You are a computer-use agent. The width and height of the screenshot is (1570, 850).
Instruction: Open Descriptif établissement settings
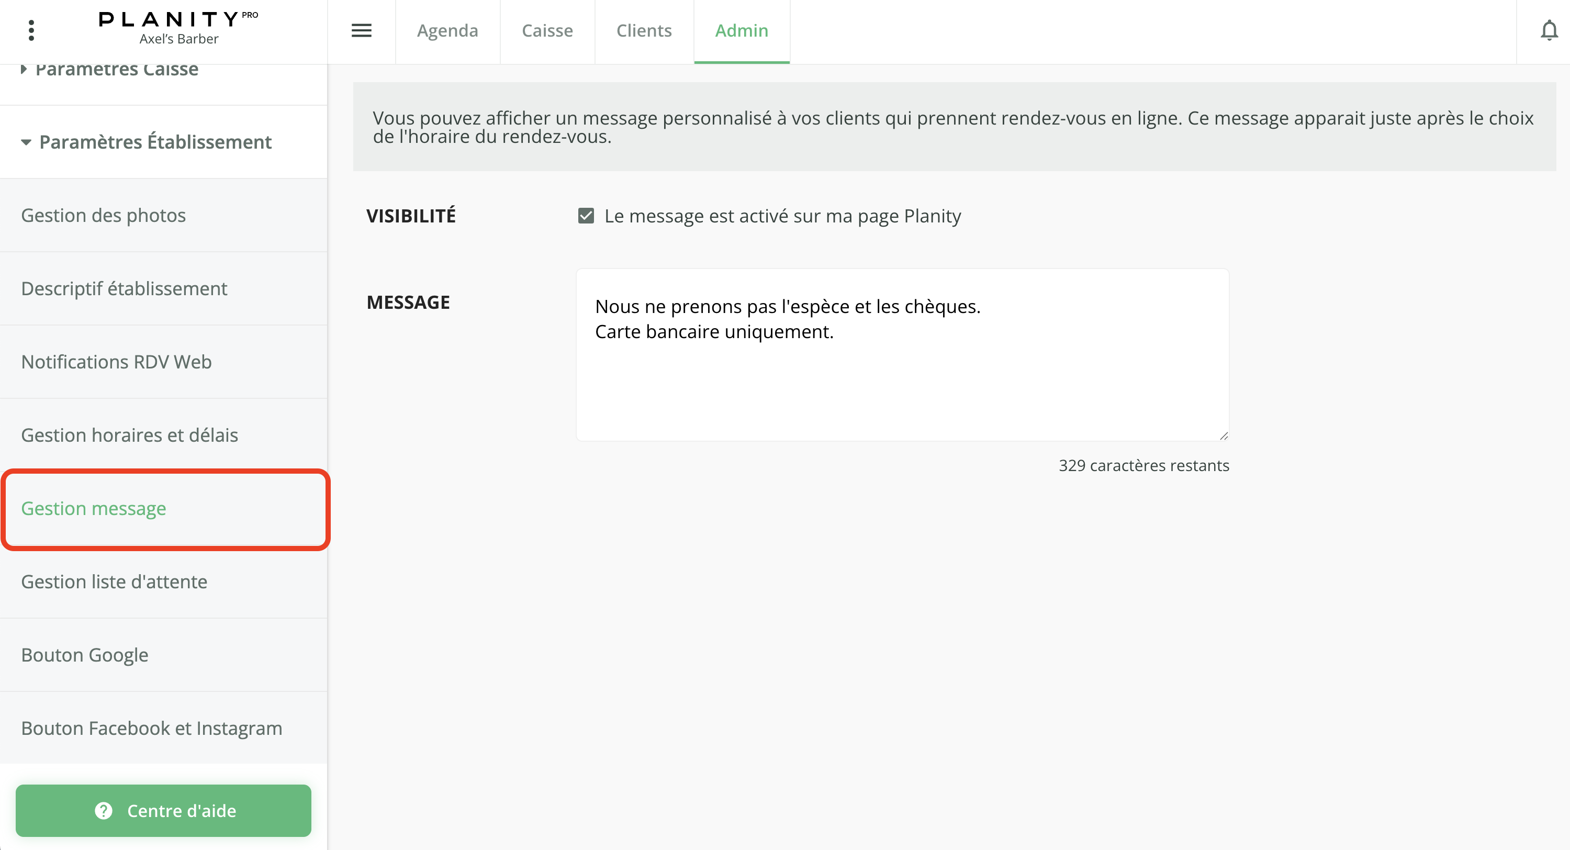coord(124,288)
